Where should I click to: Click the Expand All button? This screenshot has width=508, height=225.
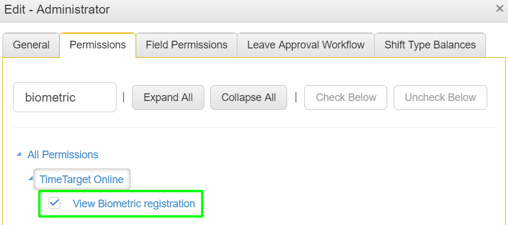pyautogui.click(x=168, y=97)
